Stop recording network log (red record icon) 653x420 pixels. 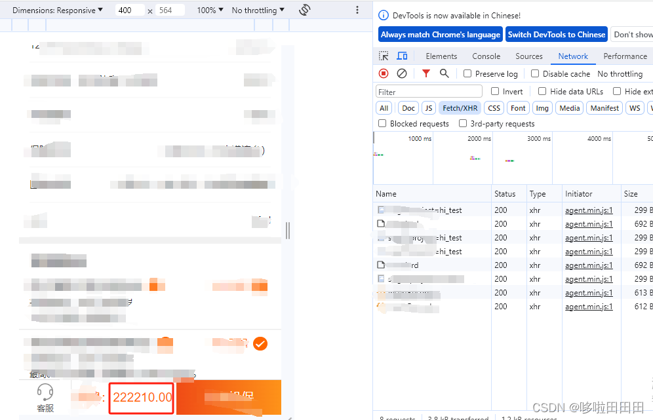(383, 73)
